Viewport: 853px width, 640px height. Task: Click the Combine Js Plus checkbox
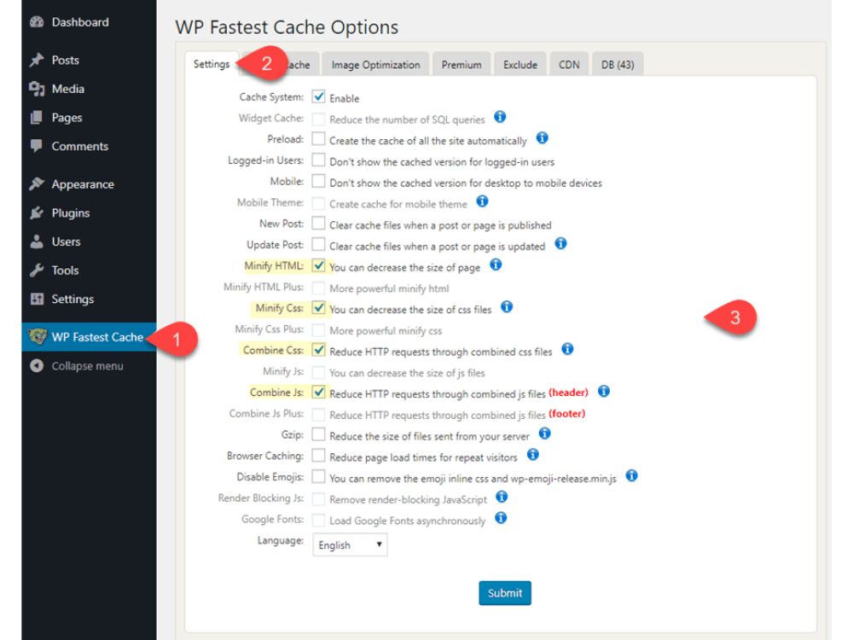tap(319, 414)
